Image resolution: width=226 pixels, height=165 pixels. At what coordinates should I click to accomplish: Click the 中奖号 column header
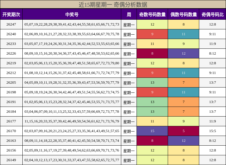coord(72,14)
